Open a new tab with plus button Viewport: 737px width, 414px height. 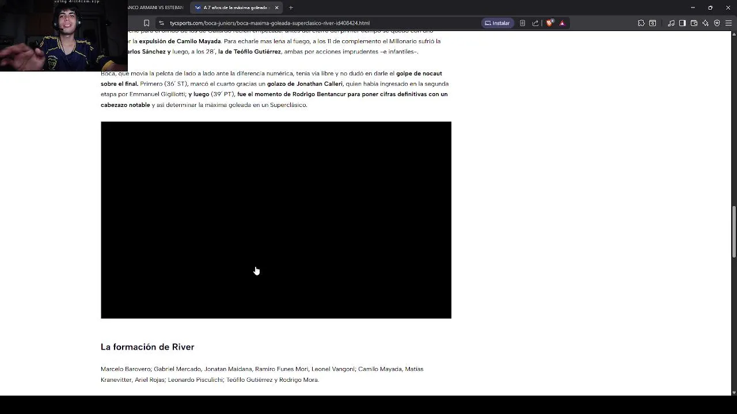click(291, 7)
